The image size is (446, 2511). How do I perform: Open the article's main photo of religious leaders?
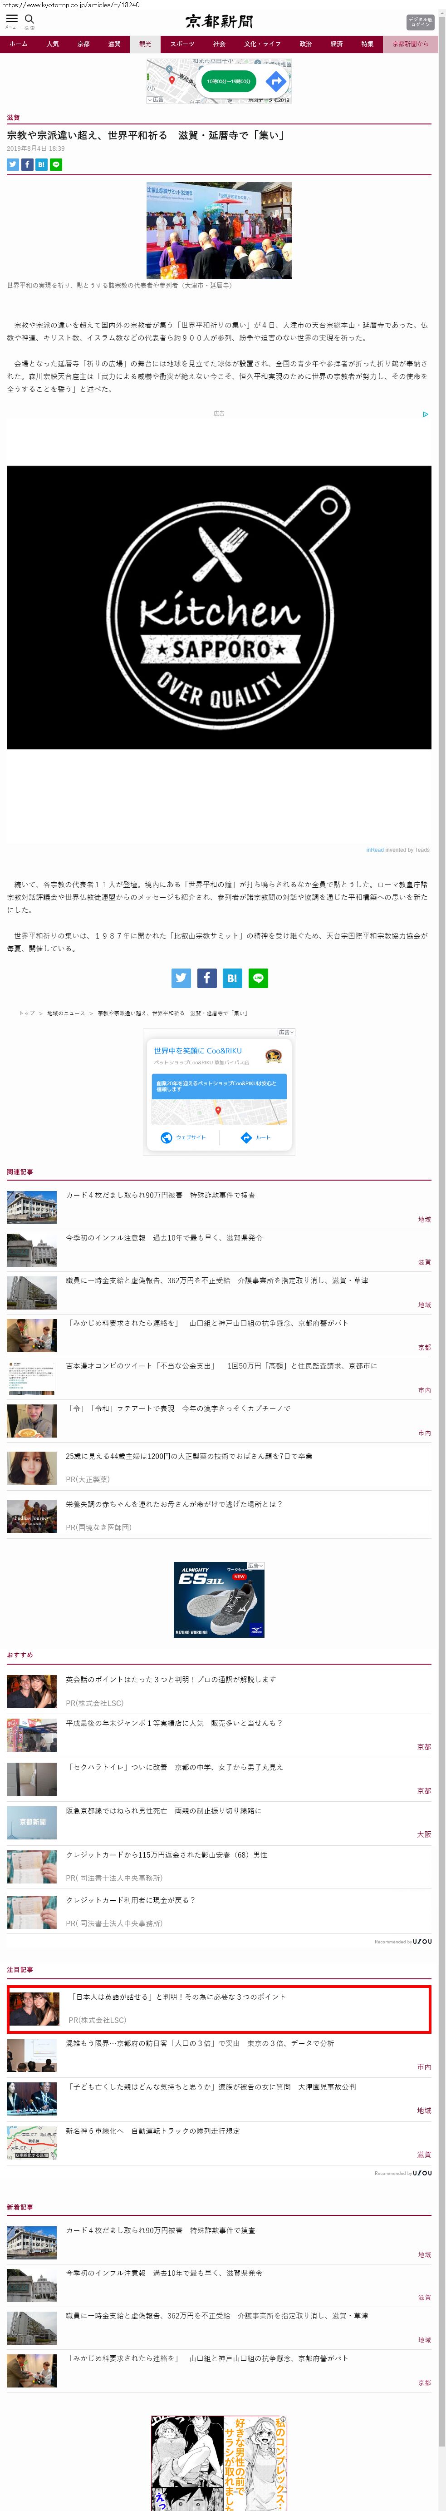coord(219,230)
